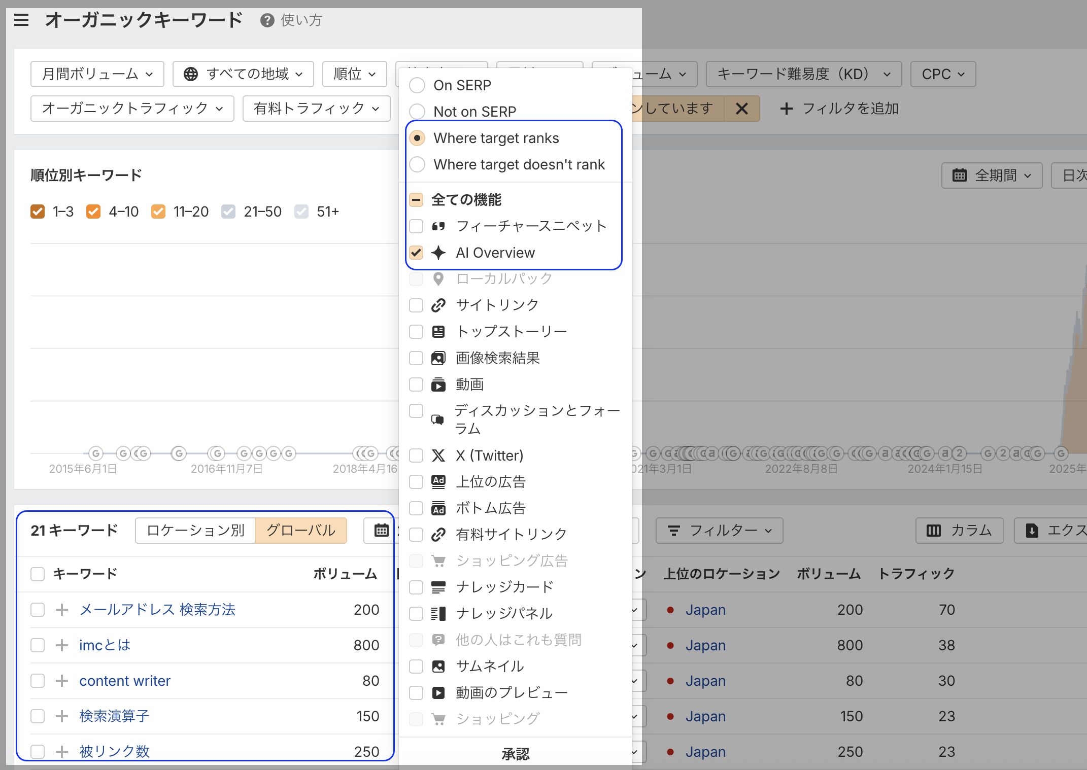The image size is (1087, 770).
Task: Check the フィーチャースニペット checkbox
Action: click(x=416, y=226)
